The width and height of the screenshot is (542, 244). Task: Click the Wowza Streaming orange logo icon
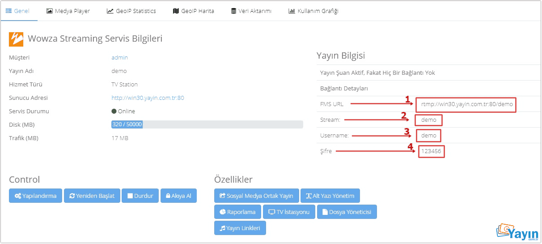[x=16, y=39]
